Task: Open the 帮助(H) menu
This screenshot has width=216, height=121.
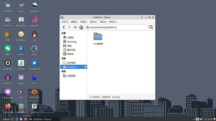Action: point(113,22)
